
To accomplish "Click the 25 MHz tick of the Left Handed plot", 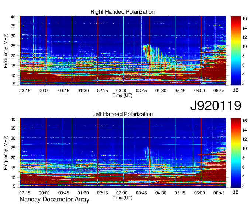I will tap(13, 148).
